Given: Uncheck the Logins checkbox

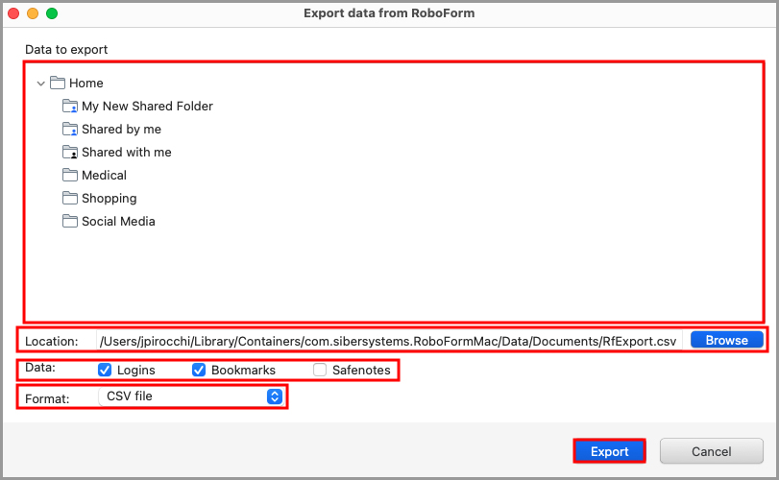Looking at the screenshot, I should [x=105, y=370].
